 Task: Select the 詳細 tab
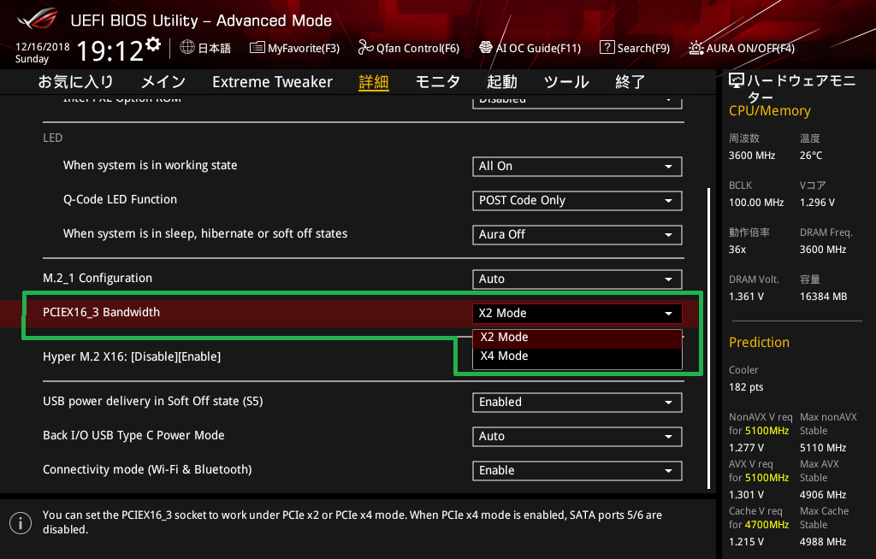(x=373, y=82)
